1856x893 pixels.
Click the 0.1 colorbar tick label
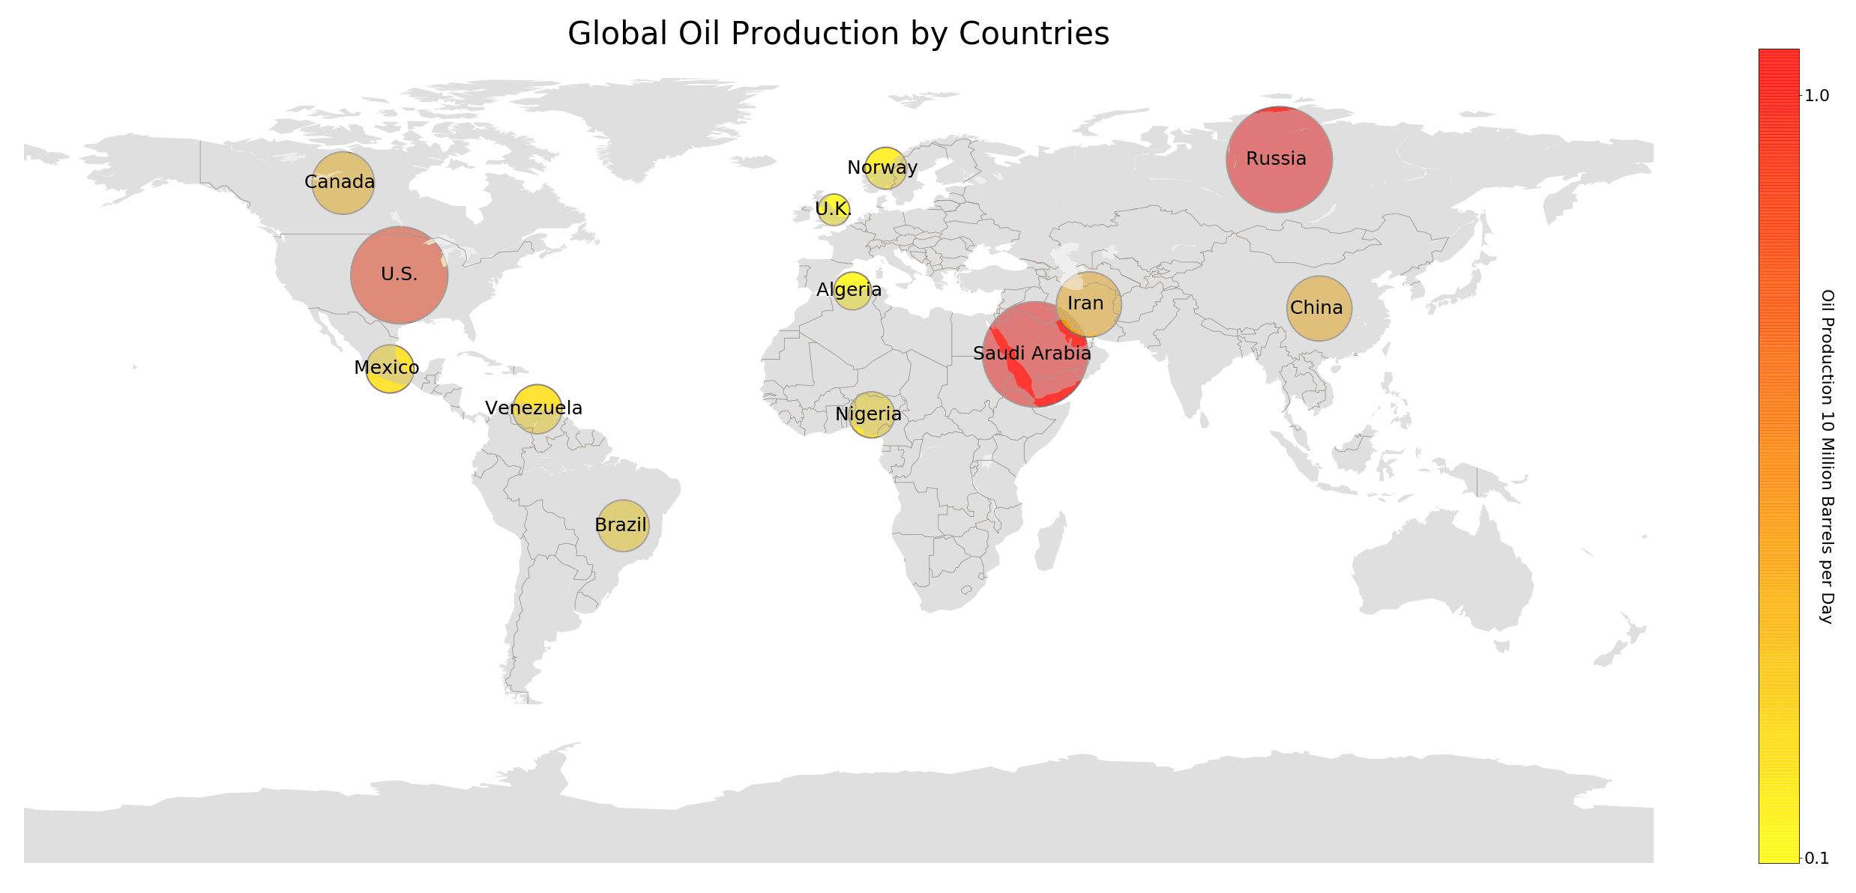coord(1817,859)
